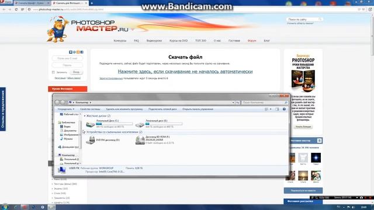Open Local Disk (E:) drive icon

click(140, 124)
